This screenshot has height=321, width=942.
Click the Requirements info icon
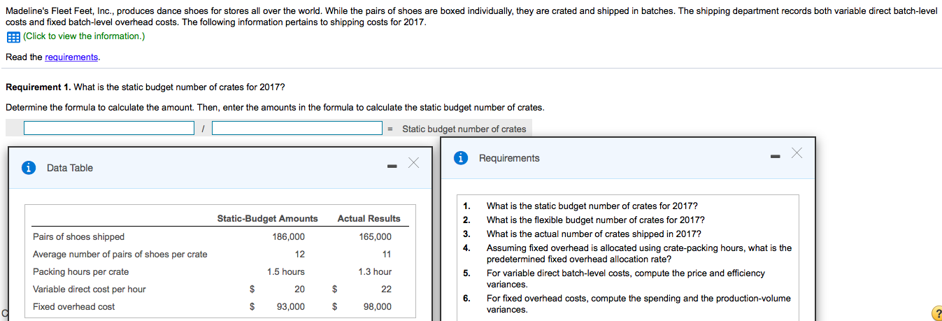point(460,158)
